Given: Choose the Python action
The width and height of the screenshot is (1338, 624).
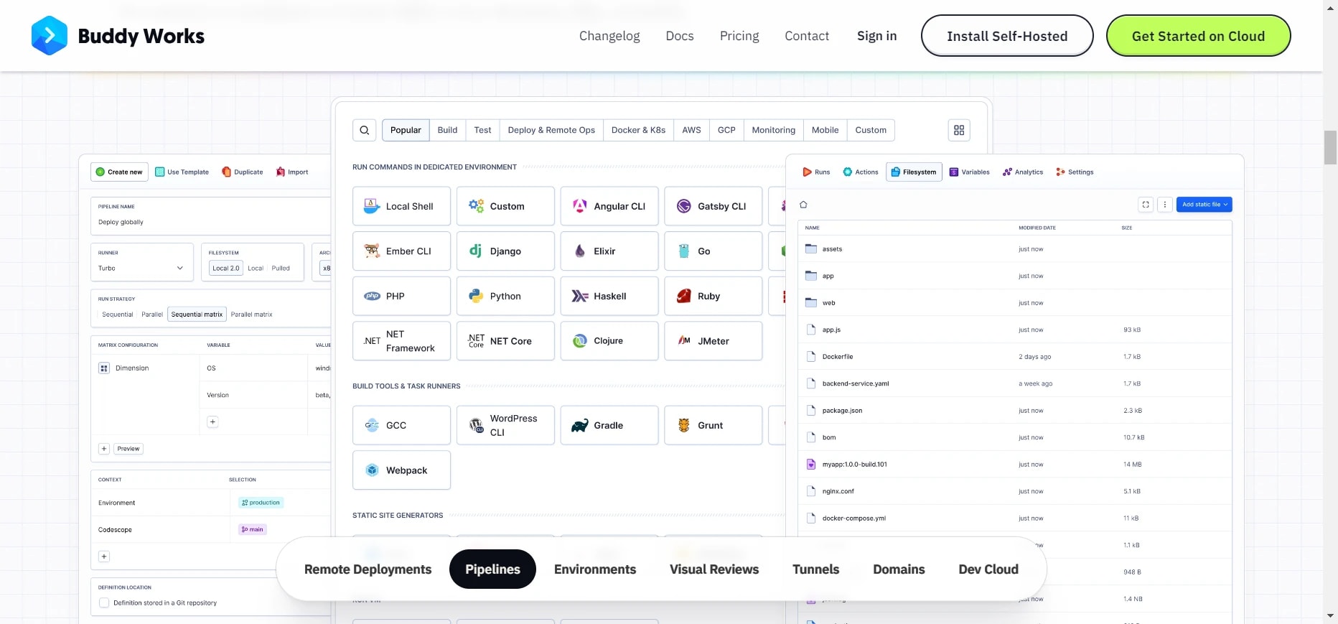Looking at the screenshot, I should click(505, 296).
